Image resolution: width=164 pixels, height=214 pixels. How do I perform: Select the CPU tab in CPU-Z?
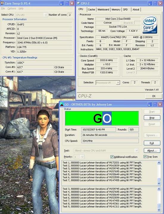tap(81, 9)
